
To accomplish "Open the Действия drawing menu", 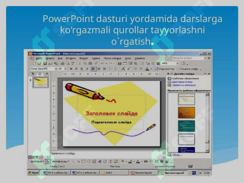I will pyautogui.click(x=37, y=161).
